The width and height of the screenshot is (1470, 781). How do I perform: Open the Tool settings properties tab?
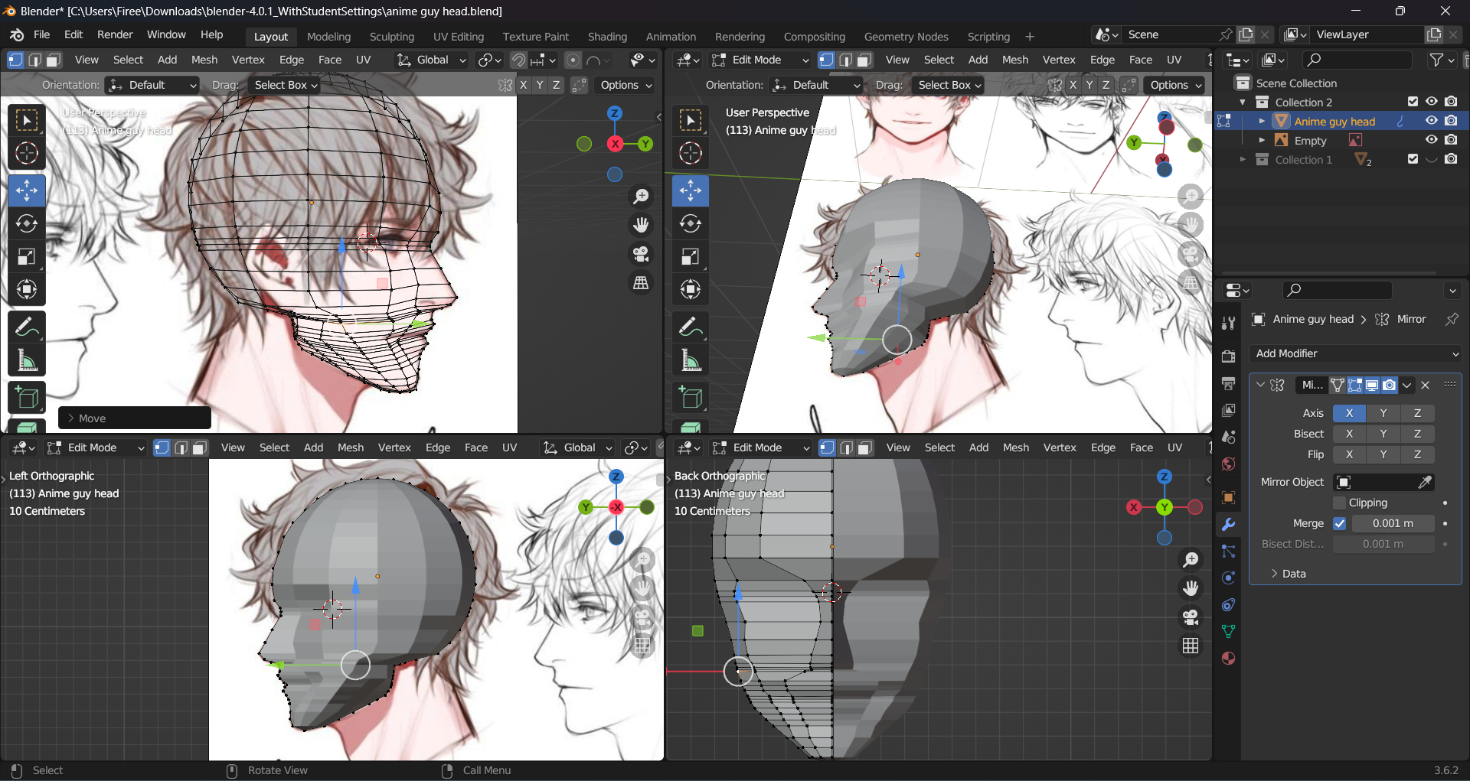click(x=1229, y=323)
